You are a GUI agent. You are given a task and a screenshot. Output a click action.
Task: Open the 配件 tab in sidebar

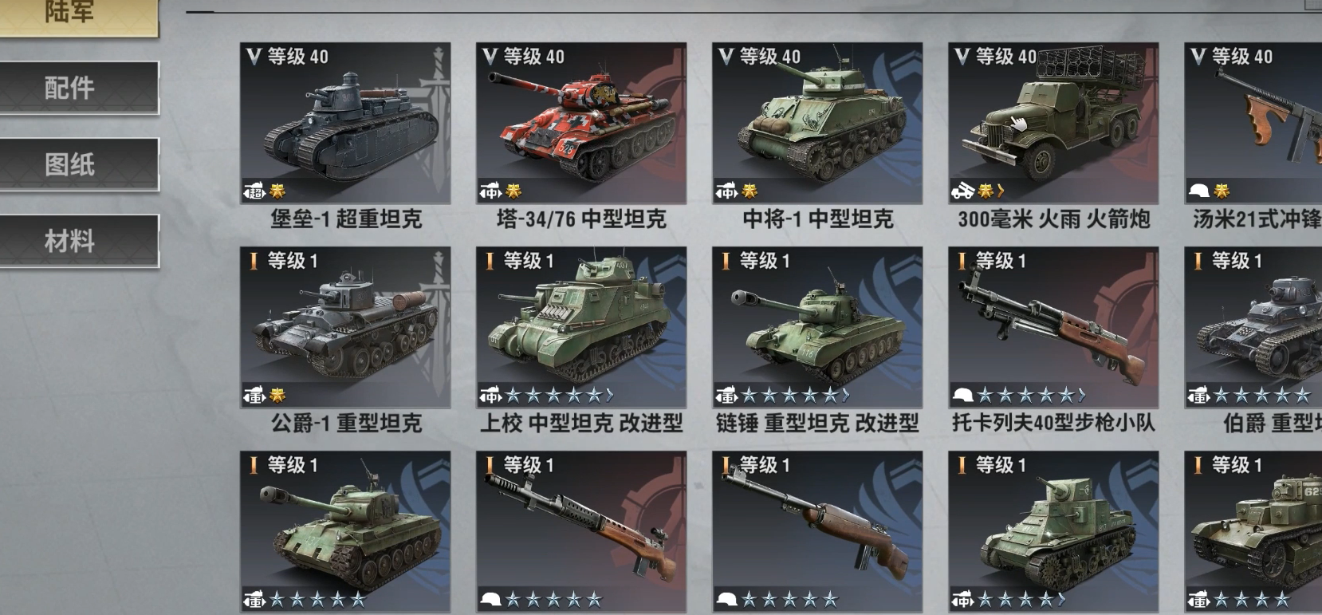coord(69,87)
